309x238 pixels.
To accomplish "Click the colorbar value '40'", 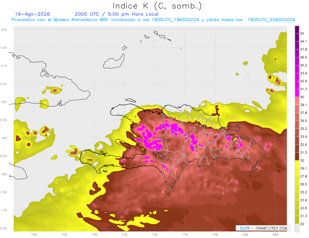I will tap(302, 97).
